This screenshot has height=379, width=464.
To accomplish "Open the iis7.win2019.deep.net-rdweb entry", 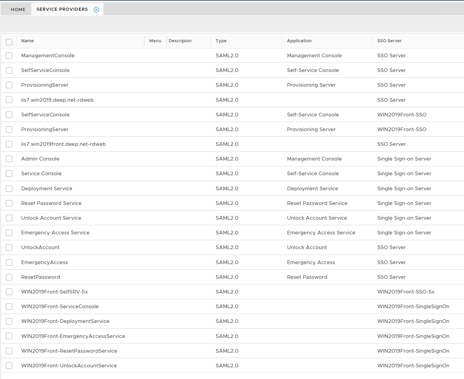I will pos(57,100).
